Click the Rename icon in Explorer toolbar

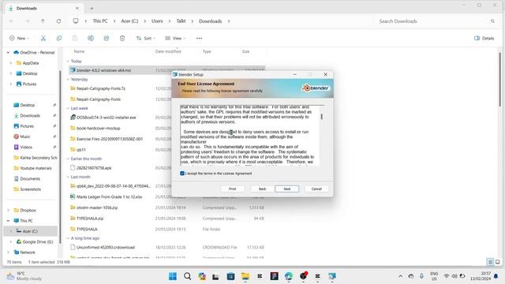coord(91,38)
